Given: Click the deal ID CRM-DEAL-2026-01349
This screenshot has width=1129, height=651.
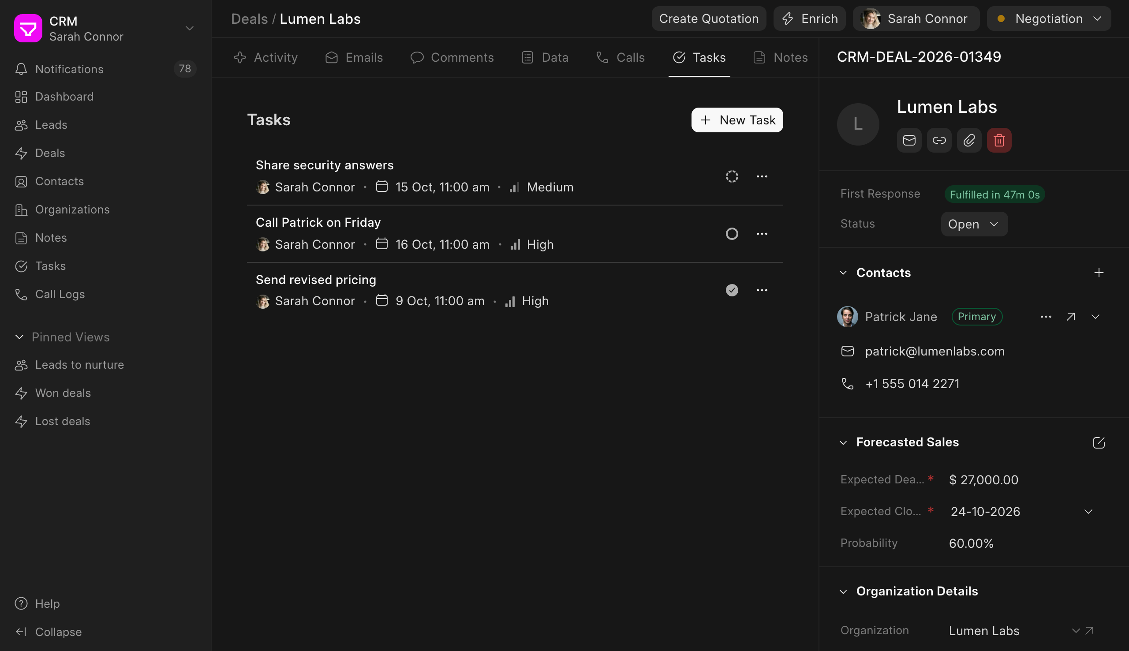Looking at the screenshot, I should pos(919,57).
